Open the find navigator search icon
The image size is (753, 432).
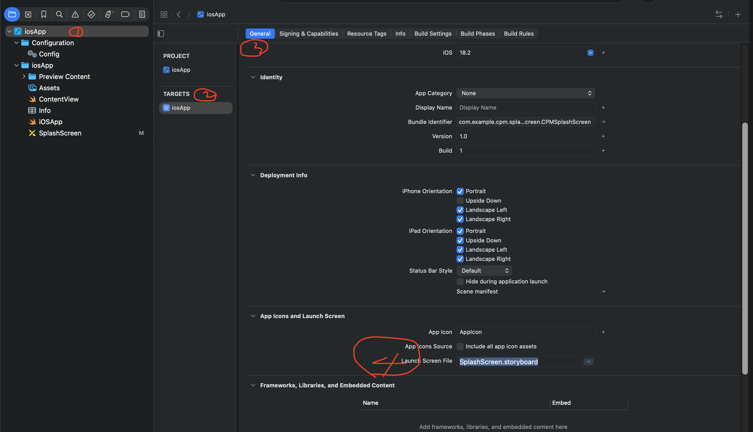[59, 14]
